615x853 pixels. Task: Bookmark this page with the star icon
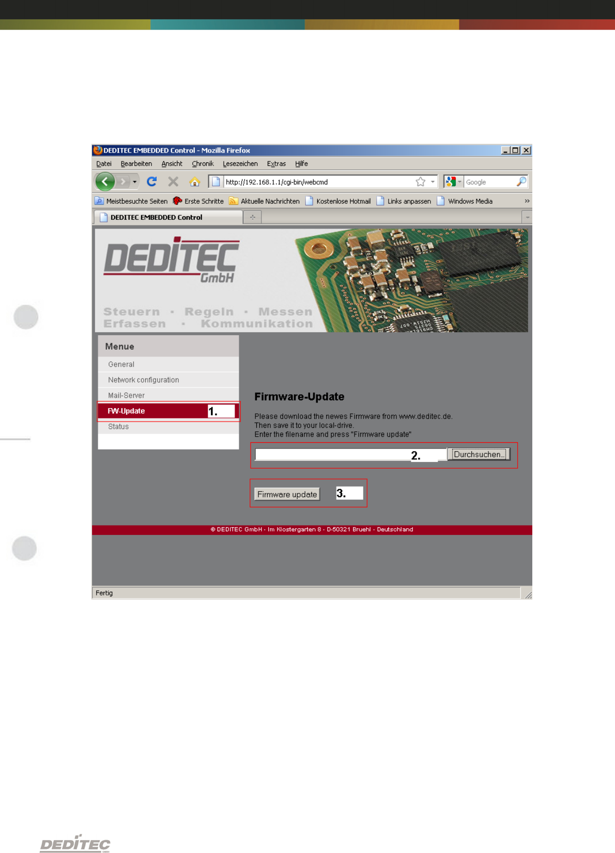point(421,182)
